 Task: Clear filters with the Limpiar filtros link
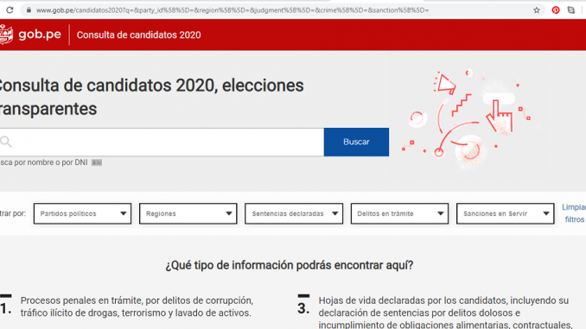pos(574,213)
